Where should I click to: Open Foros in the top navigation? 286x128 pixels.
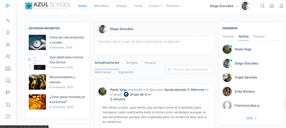[138, 6]
